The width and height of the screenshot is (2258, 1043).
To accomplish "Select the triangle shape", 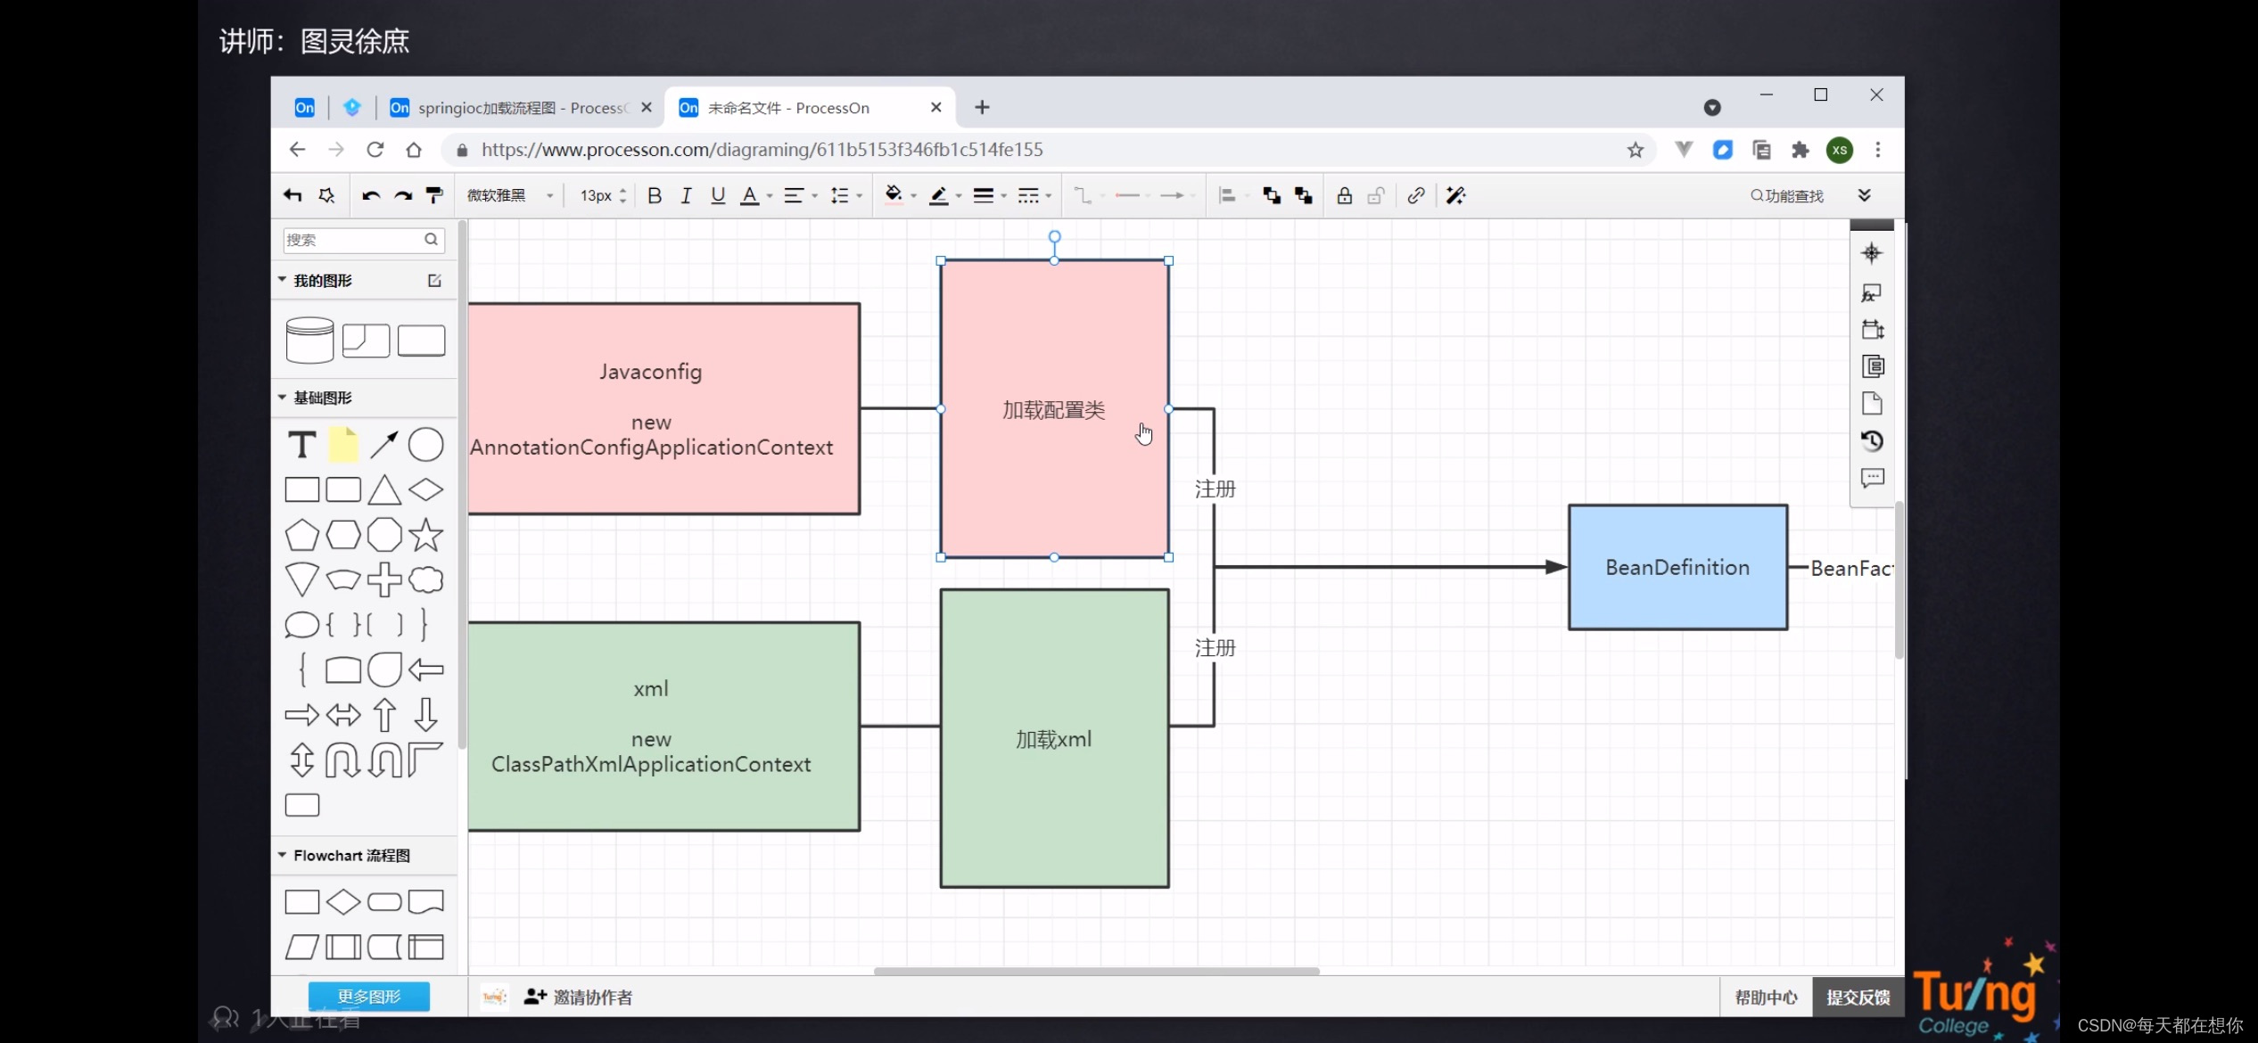I will pyautogui.click(x=384, y=489).
